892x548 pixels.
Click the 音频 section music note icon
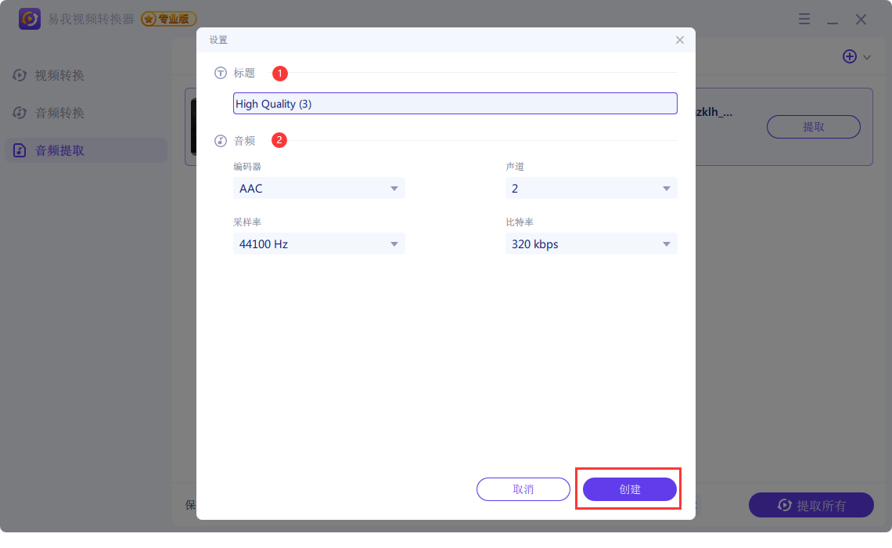221,141
